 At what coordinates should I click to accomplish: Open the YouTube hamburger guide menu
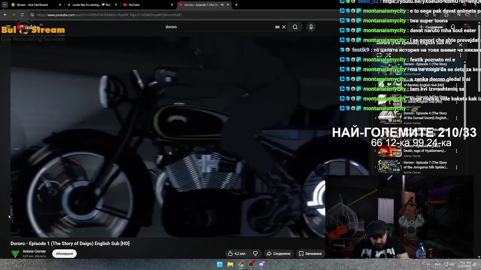(8, 27)
